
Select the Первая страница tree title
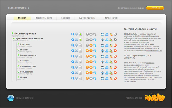25,33
